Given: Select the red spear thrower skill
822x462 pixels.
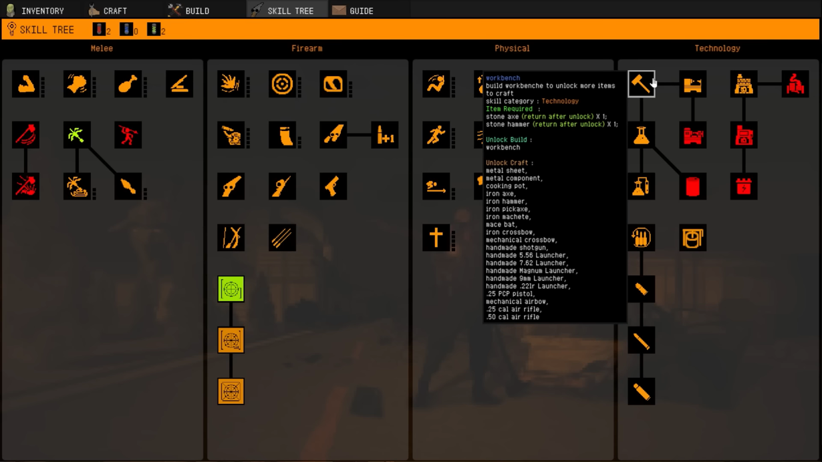Looking at the screenshot, I should point(128,135).
